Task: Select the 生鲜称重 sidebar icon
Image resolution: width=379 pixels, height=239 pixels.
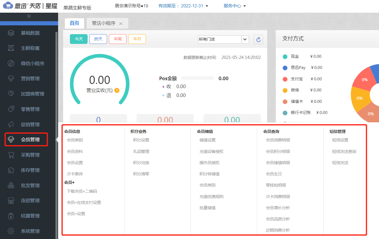Action: tap(29, 48)
